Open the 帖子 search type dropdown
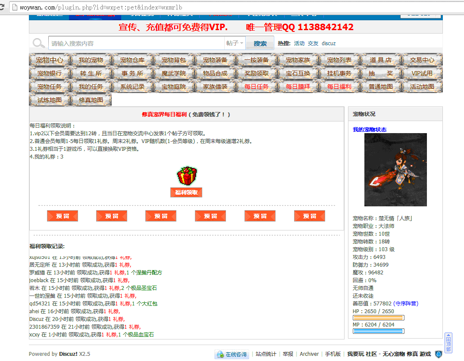 coord(235,43)
